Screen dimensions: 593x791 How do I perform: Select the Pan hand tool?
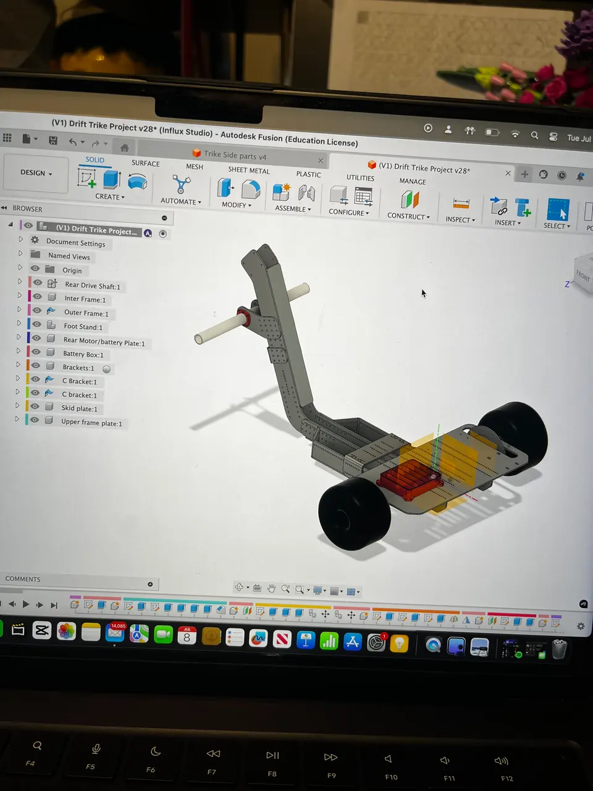pos(271,588)
